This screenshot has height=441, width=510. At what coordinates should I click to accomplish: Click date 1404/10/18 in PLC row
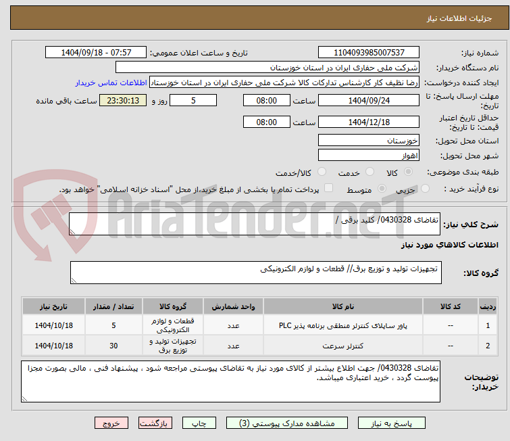(53, 325)
